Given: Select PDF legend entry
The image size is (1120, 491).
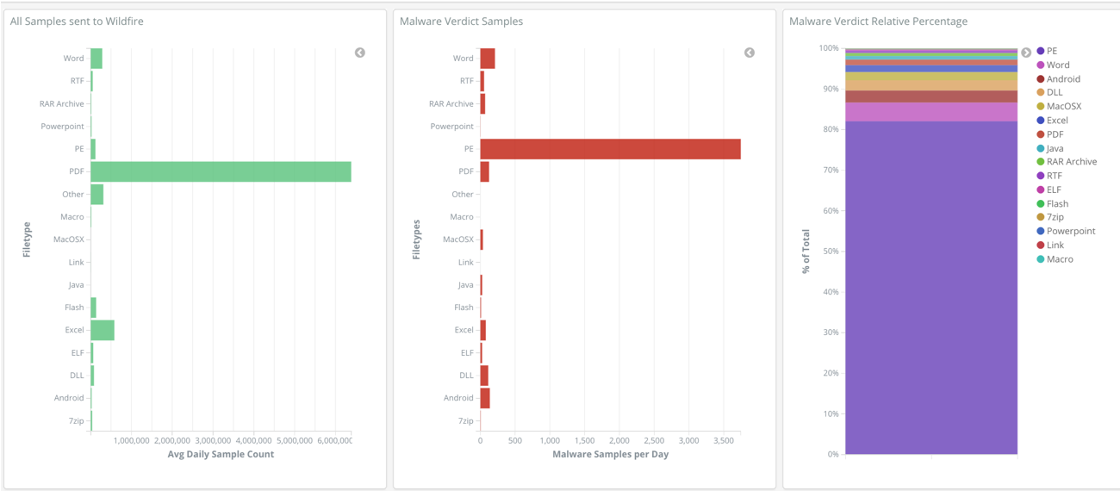Looking at the screenshot, I should (1049, 134).
